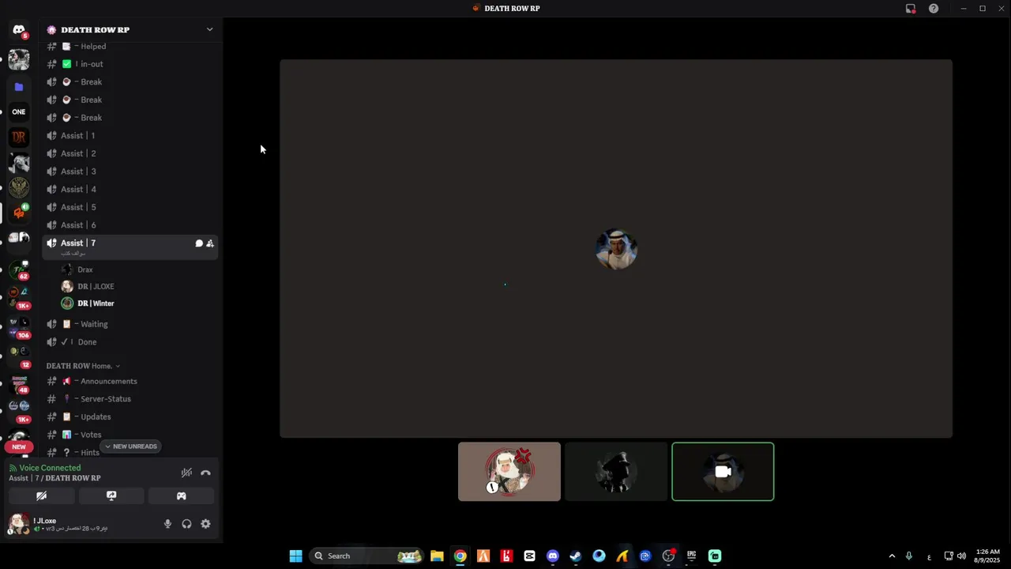Click the focused user avatar in call

[616, 249]
